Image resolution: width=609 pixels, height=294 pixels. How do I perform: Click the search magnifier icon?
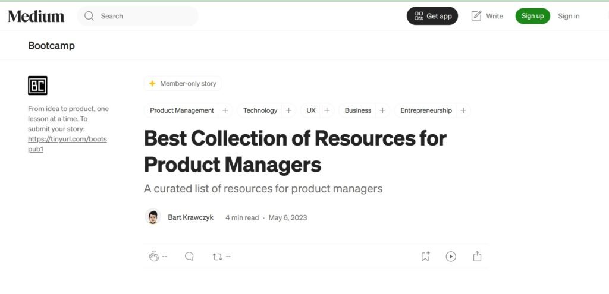(89, 16)
